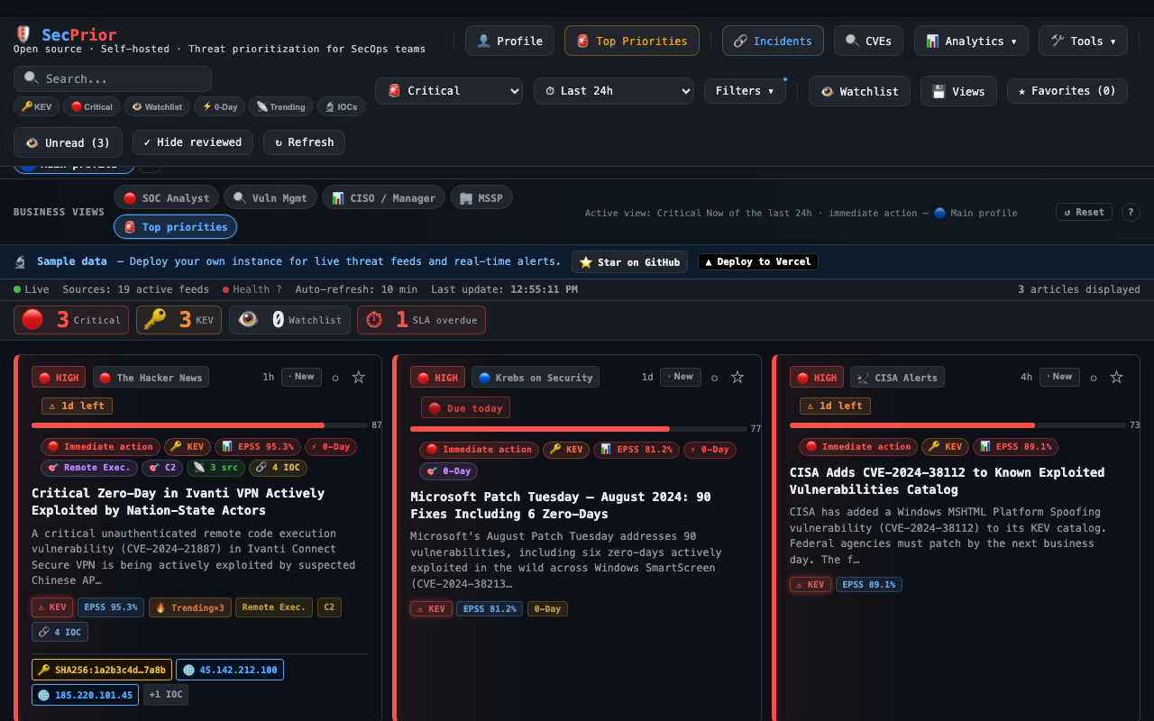
Task: Click the Star on GitHub link
Action: [629, 261]
